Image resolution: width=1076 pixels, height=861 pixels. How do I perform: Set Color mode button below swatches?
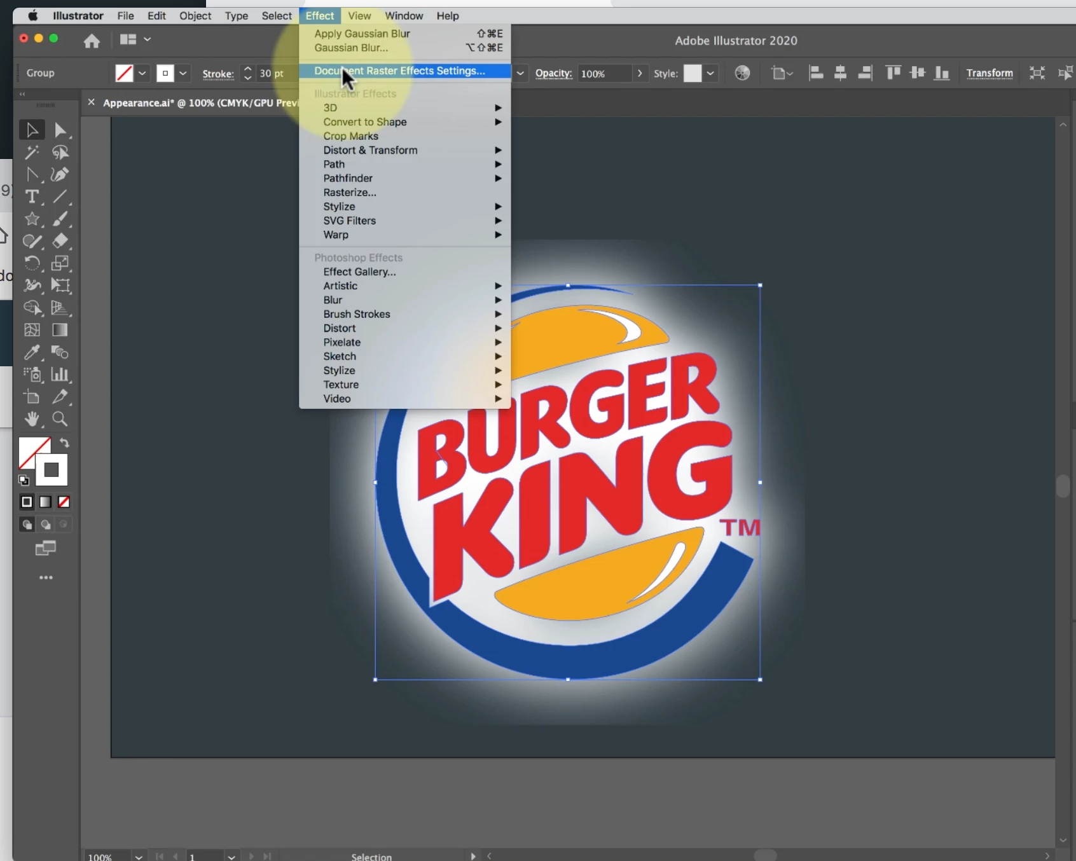pos(27,502)
